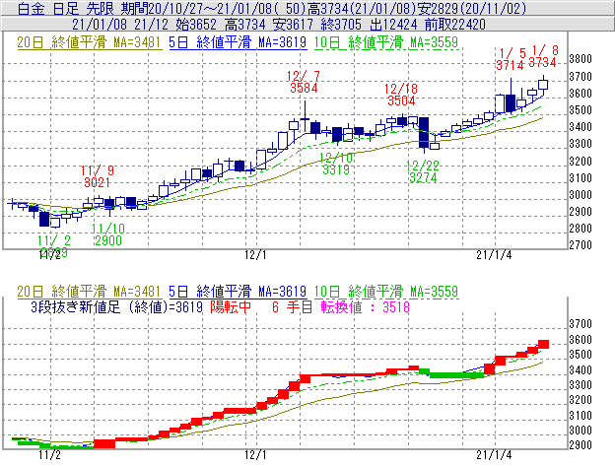The height and width of the screenshot is (466, 615).
Task: Click the 1/8 3734 high price label
Action: (543, 56)
